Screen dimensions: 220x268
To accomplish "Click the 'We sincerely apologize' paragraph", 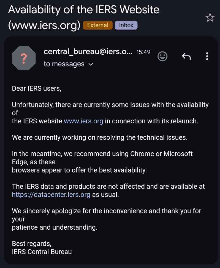I will coord(107,219).
